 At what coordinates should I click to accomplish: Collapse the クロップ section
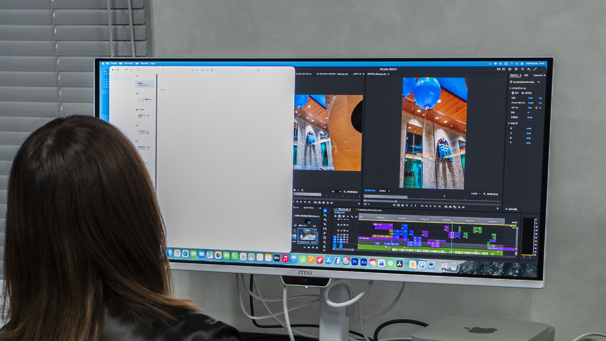[509, 123]
